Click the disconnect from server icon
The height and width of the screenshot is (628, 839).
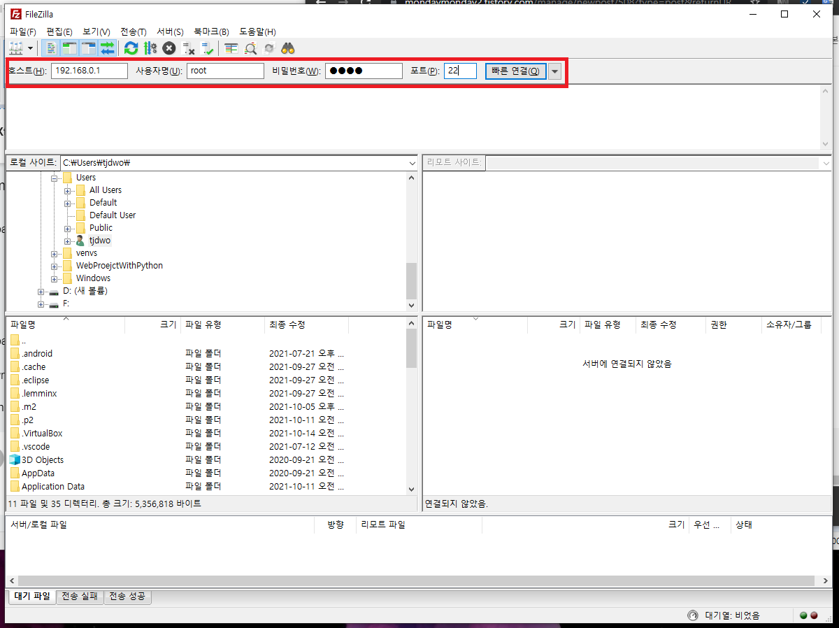click(188, 48)
